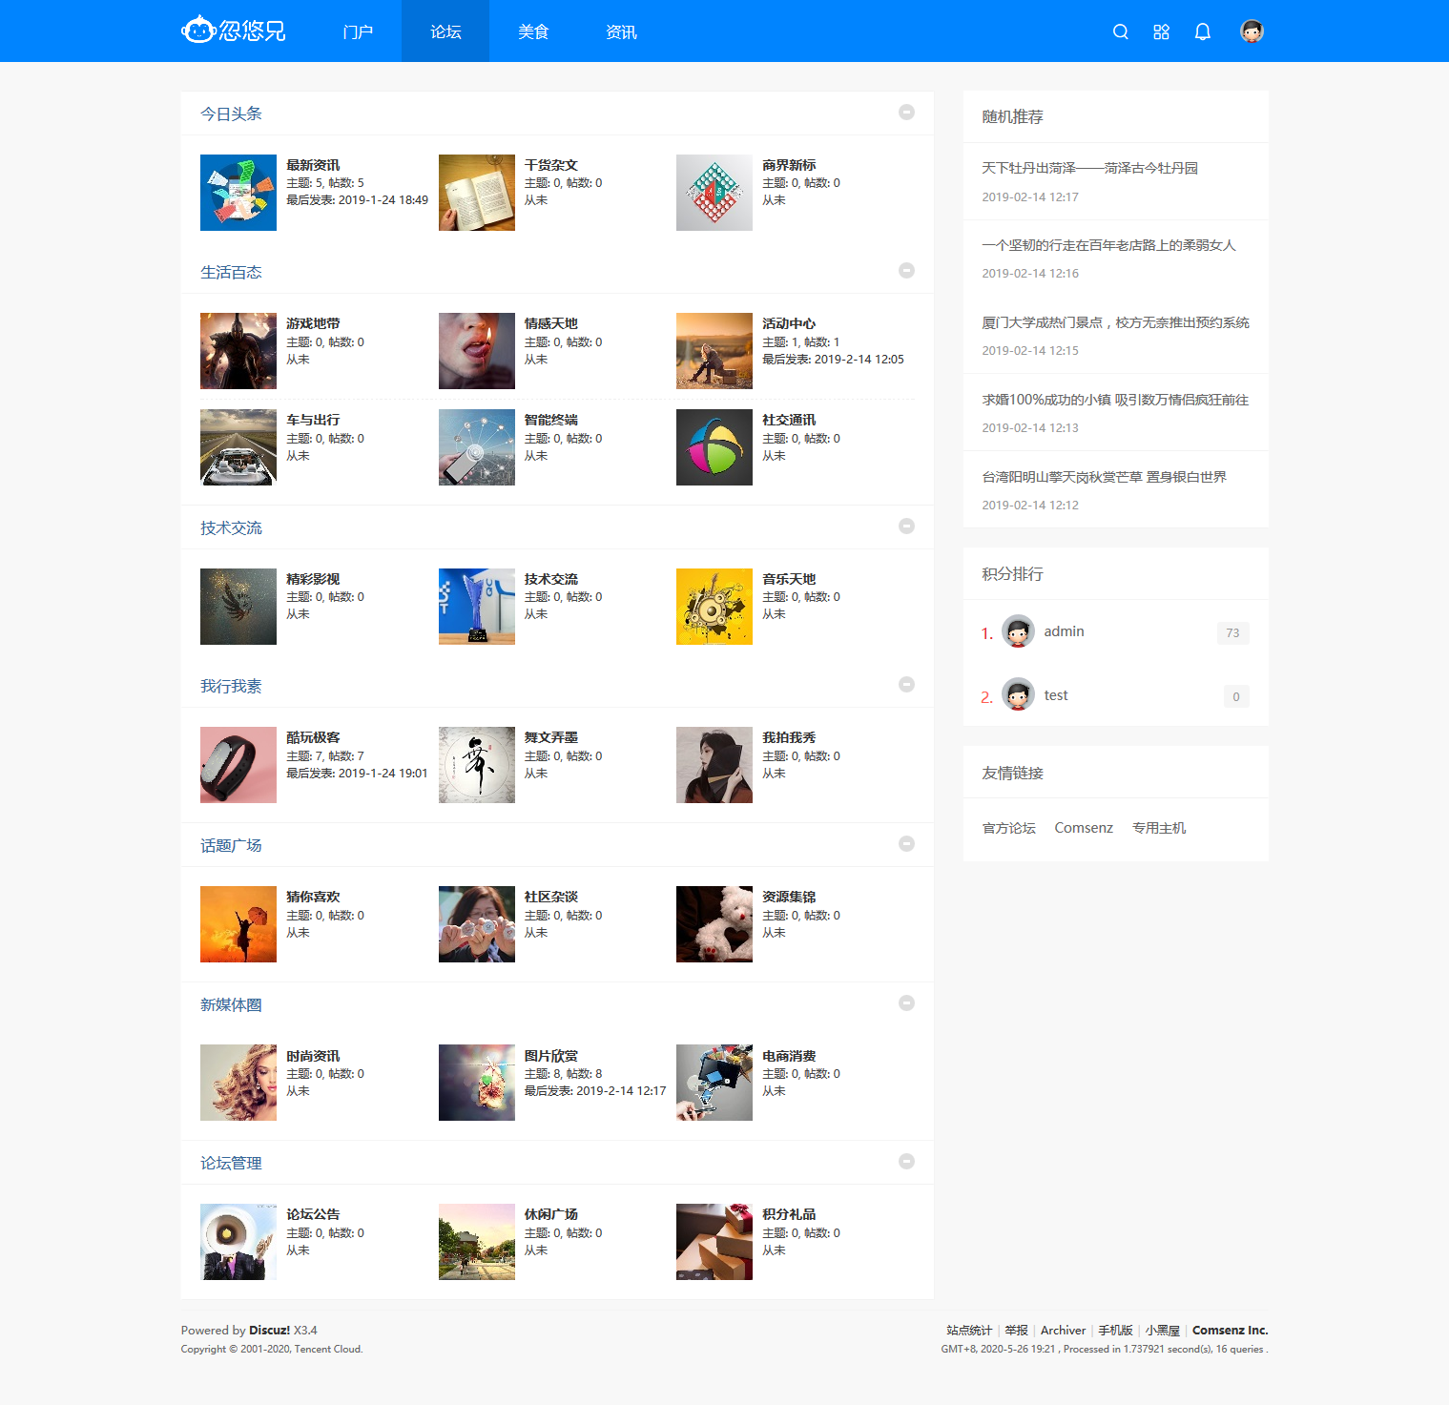
Task: Open the 举报 footer link
Action: click(x=1016, y=1330)
